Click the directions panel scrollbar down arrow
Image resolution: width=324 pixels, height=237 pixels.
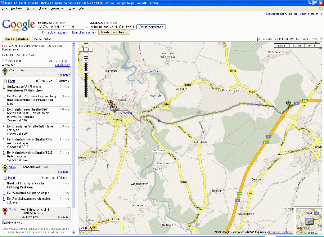pos(74,232)
